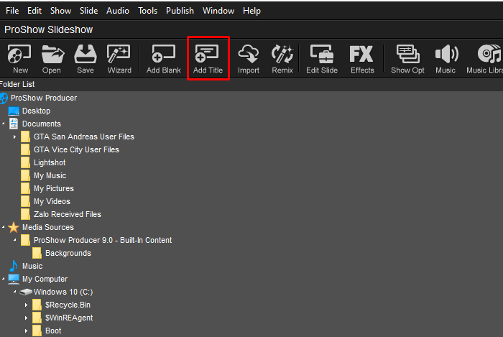Select the $Recycle.Bin folder name
The height and width of the screenshot is (337, 503).
pos(68,305)
